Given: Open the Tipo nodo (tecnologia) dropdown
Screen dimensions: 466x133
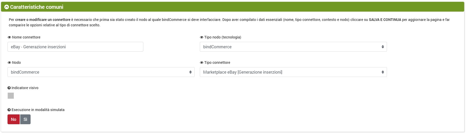Looking at the screenshot, I should pyautogui.click(x=293, y=47).
